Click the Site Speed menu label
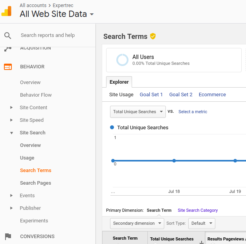 click(x=32, y=120)
